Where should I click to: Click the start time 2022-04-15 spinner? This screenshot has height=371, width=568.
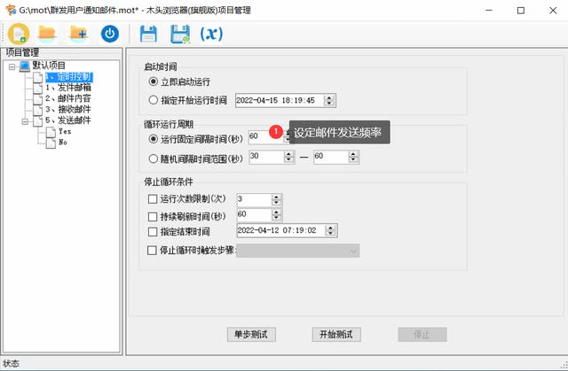click(x=329, y=100)
